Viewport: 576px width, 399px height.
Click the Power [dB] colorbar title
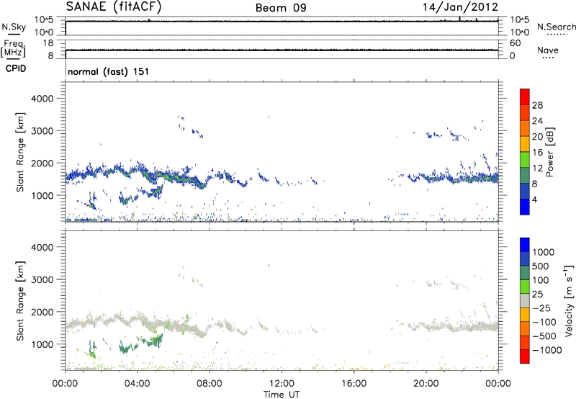coord(549,152)
